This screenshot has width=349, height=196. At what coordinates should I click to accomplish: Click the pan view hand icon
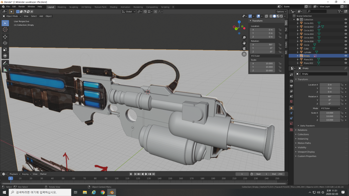coord(244,43)
